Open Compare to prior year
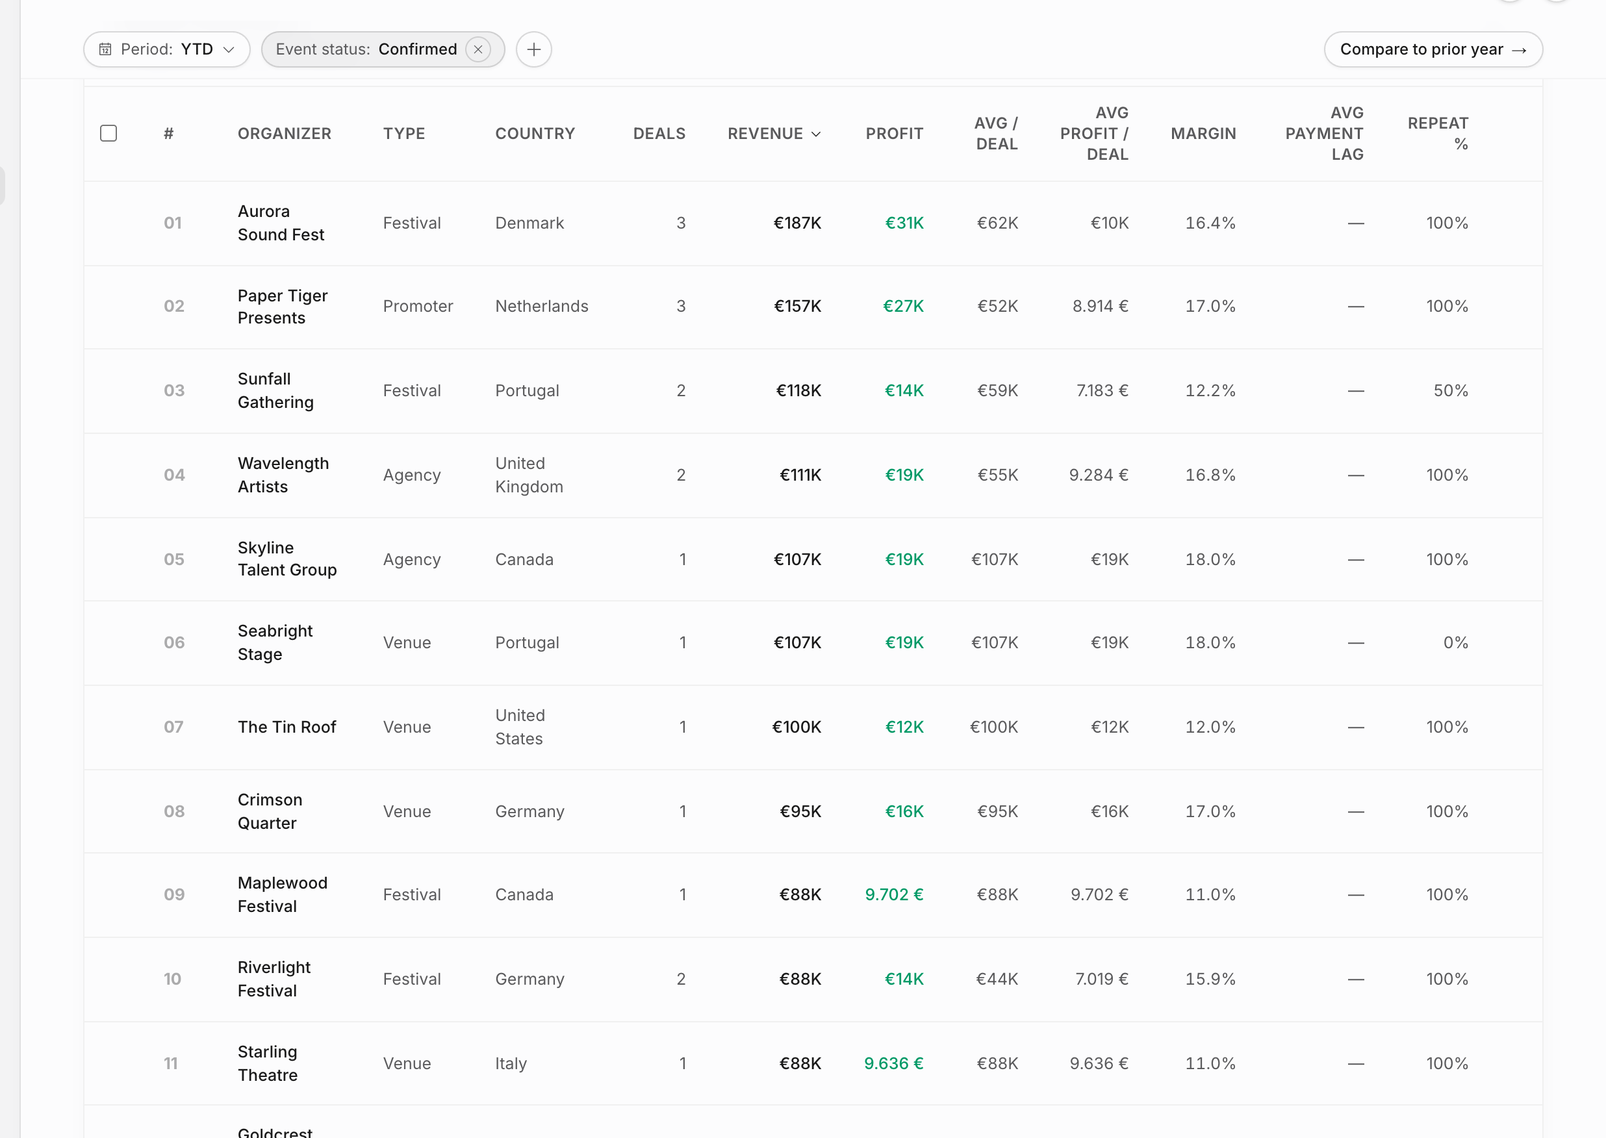 coord(1433,50)
